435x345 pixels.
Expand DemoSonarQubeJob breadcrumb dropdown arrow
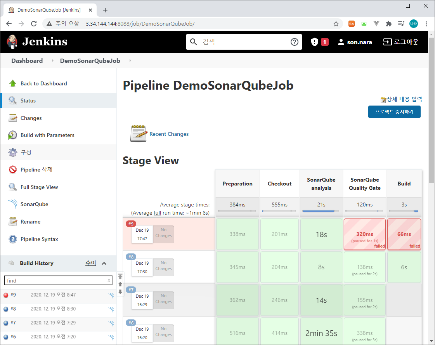click(x=130, y=61)
